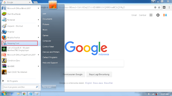Click Saya Lagi Beruntung button

coord(99,74)
